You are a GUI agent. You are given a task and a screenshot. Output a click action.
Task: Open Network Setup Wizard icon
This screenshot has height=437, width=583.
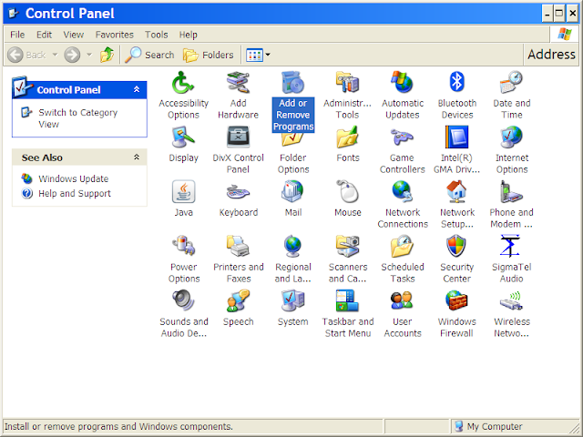click(x=457, y=191)
